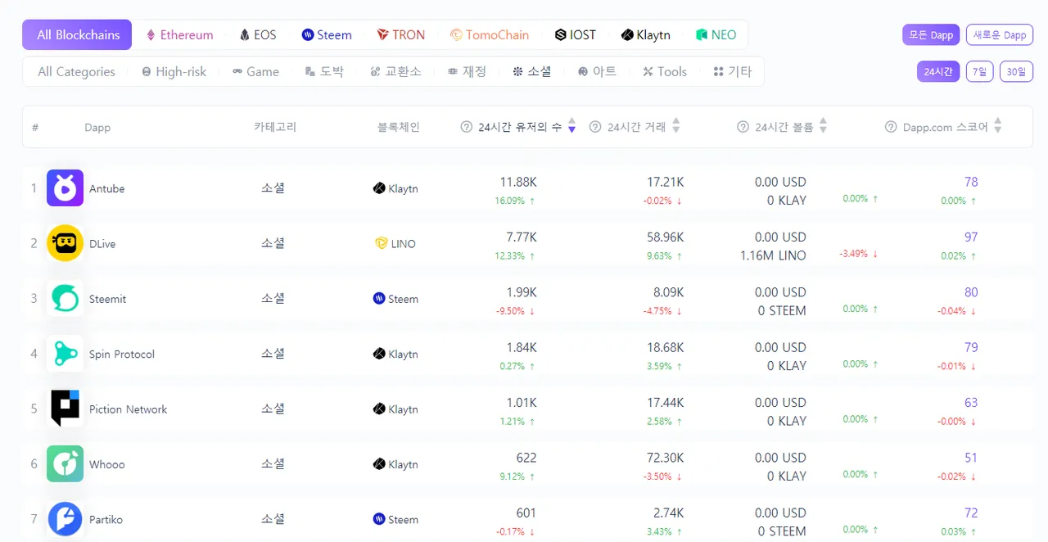Select the 소셜 category tab

(x=531, y=71)
